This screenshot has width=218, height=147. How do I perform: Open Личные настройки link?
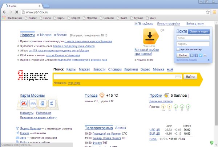[169, 24]
